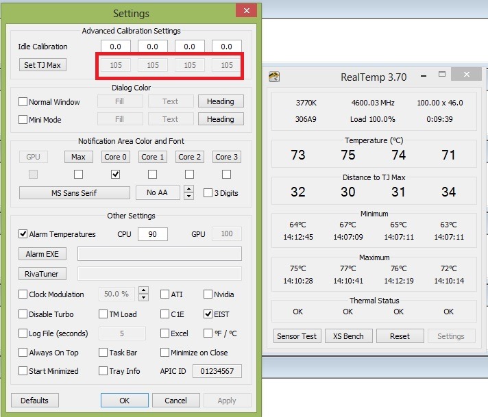Screen dimensions: 488x417
Task: Uncheck the EIST option
Action: pos(208,314)
